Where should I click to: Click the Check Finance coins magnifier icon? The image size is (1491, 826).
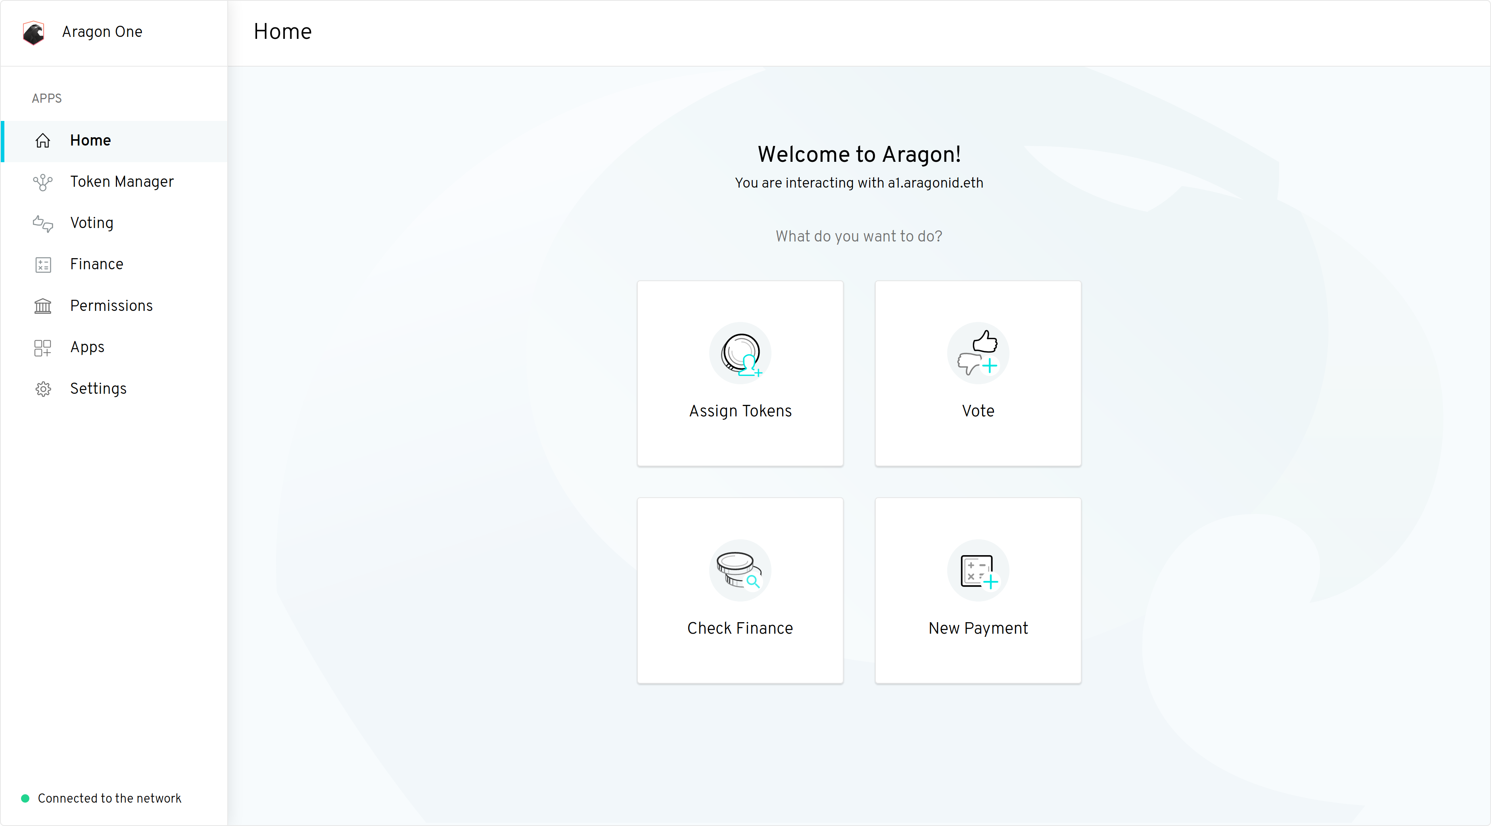pos(740,571)
